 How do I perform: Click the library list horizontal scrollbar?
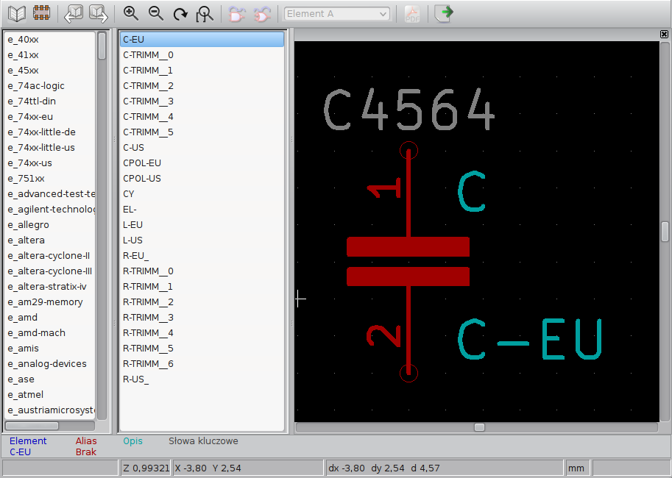(x=32, y=426)
